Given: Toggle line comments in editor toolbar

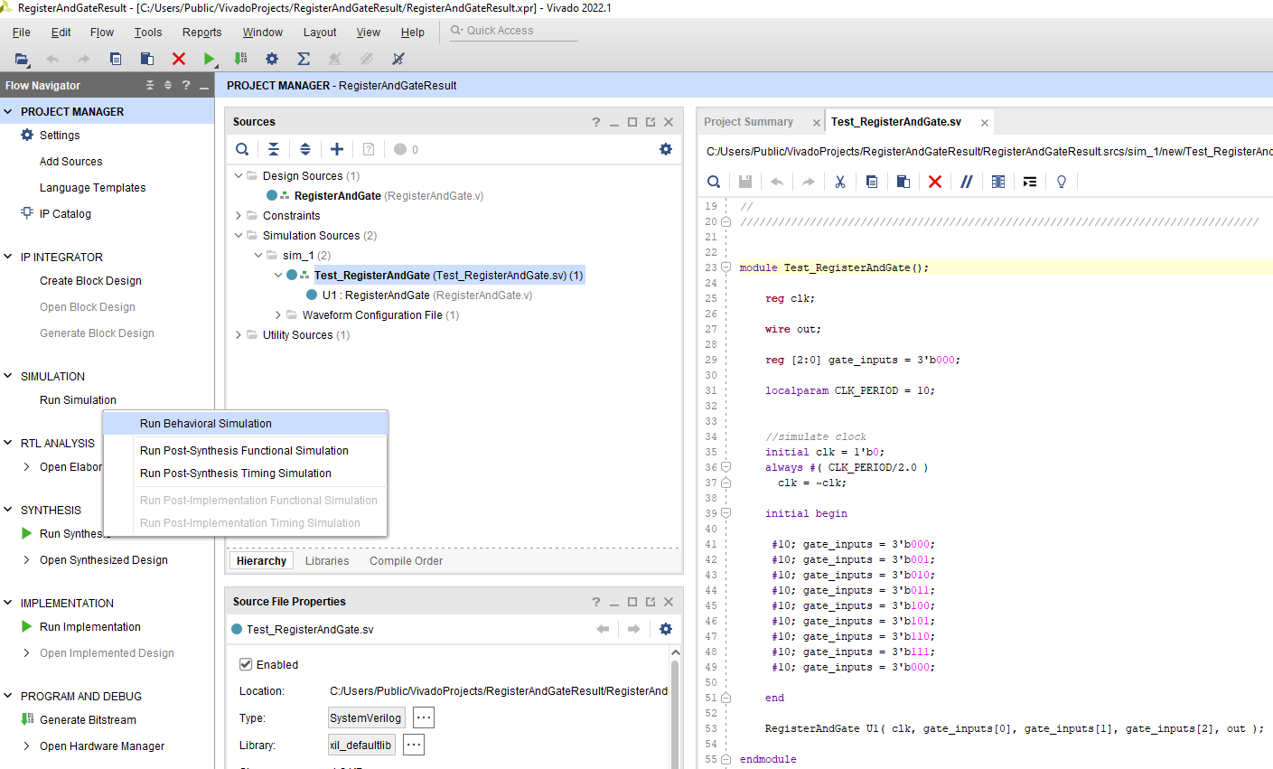Looking at the screenshot, I should [x=967, y=182].
